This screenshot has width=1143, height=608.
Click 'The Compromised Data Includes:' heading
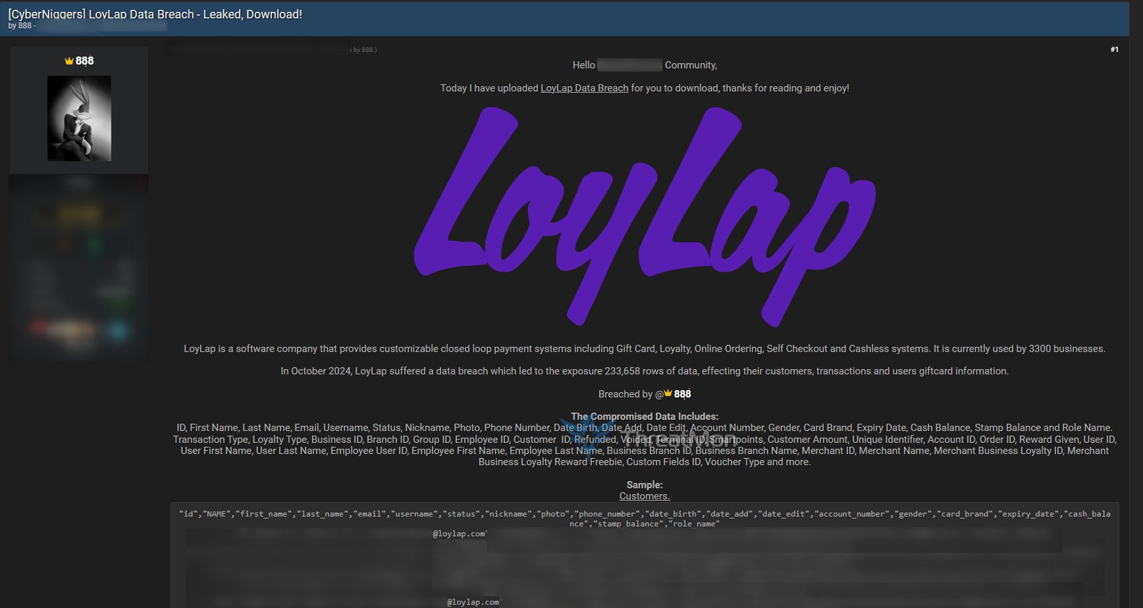coord(645,417)
